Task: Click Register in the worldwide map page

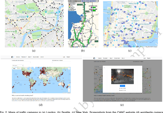Action: [68, 57]
